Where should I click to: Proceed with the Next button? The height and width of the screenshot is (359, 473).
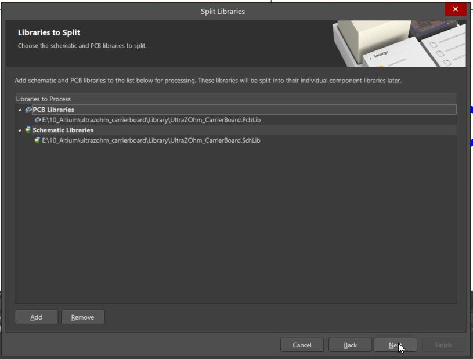point(395,345)
